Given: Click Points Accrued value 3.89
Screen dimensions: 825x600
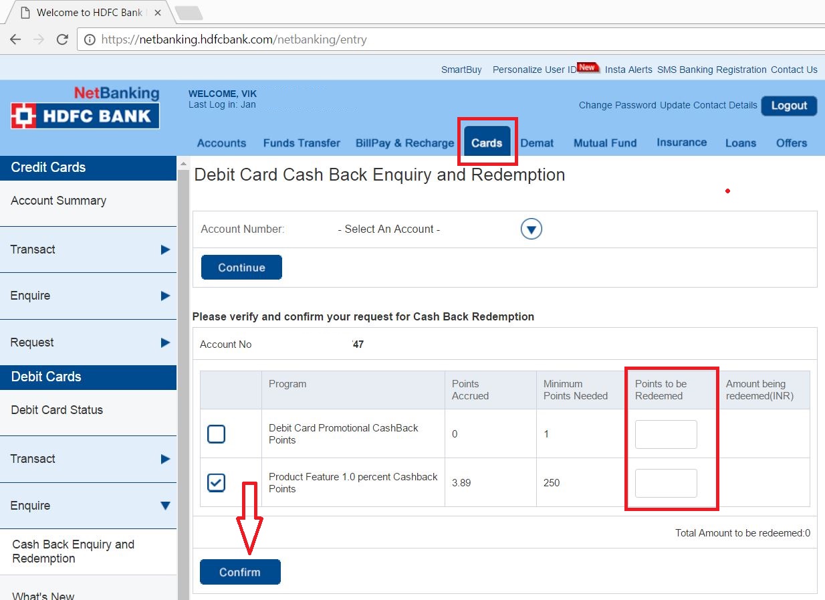Looking at the screenshot, I should pyautogui.click(x=461, y=483).
